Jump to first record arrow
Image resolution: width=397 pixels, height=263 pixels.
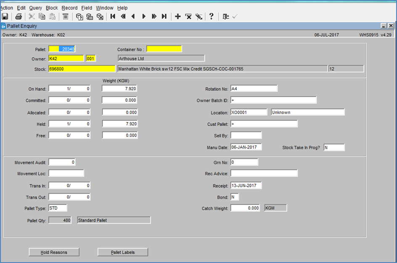(x=113, y=16)
